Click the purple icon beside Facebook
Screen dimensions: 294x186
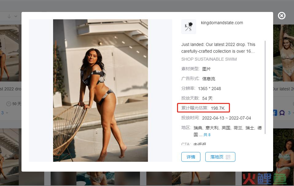click(x=282, y=113)
